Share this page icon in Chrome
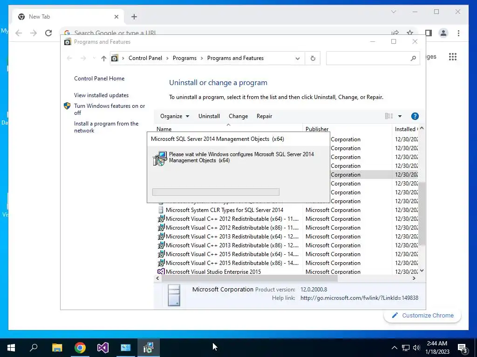 pyautogui.click(x=395, y=33)
